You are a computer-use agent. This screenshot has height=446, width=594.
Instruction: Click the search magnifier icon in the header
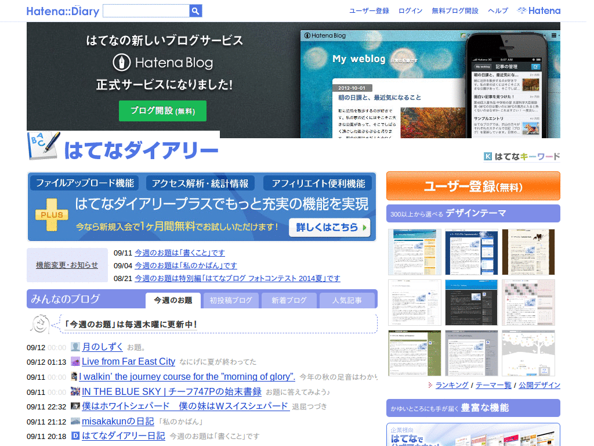point(195,10)
